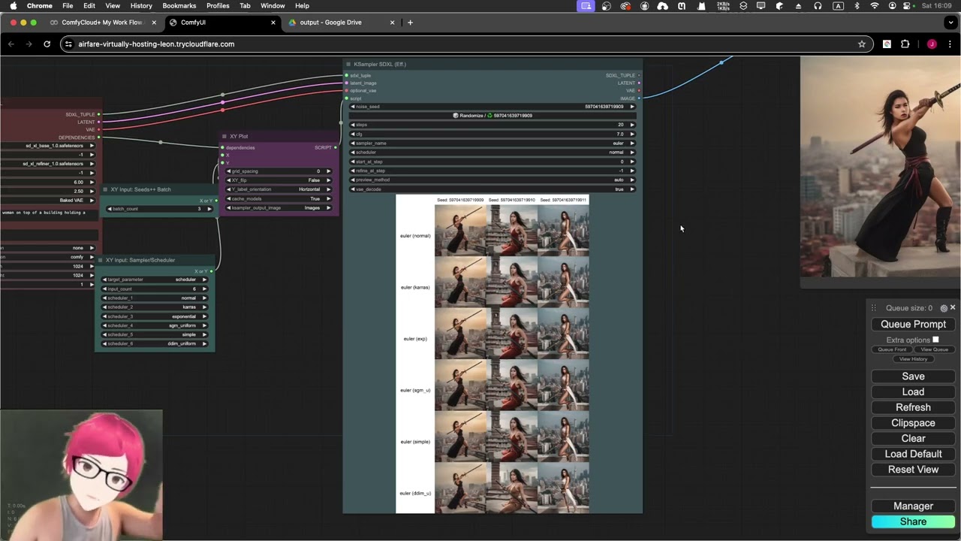Open the sampler_name dropdown showing euler
The height and width of the screenshot is (541, 961).
[x=493, y=144]
